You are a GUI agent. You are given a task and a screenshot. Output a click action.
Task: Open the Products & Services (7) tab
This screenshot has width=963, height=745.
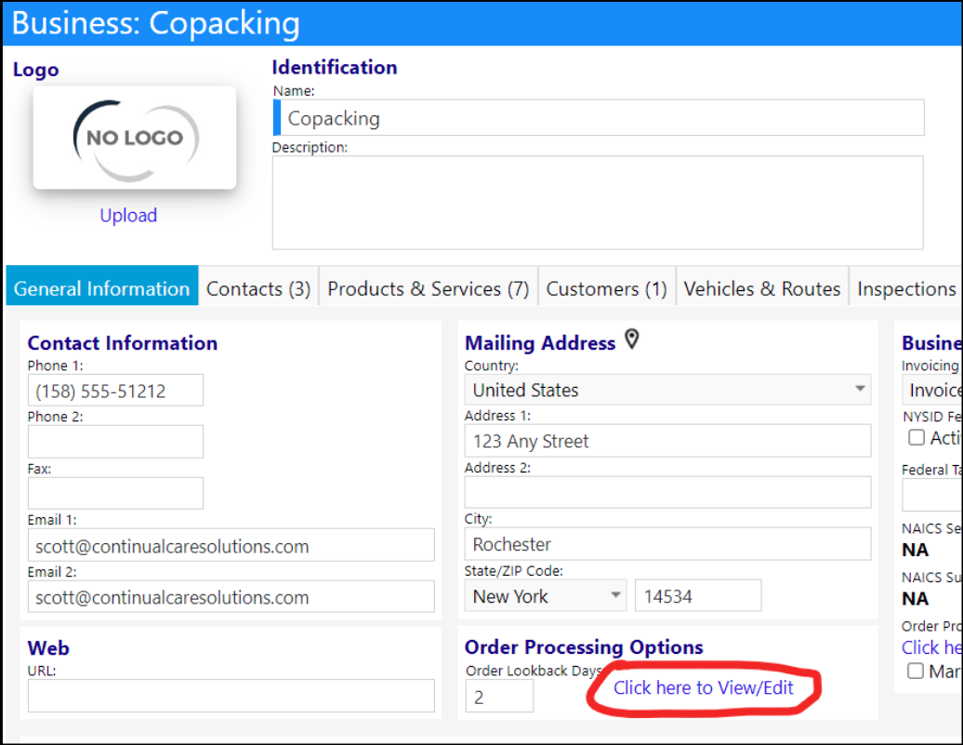pyautogui.click(x=429, y=286)
